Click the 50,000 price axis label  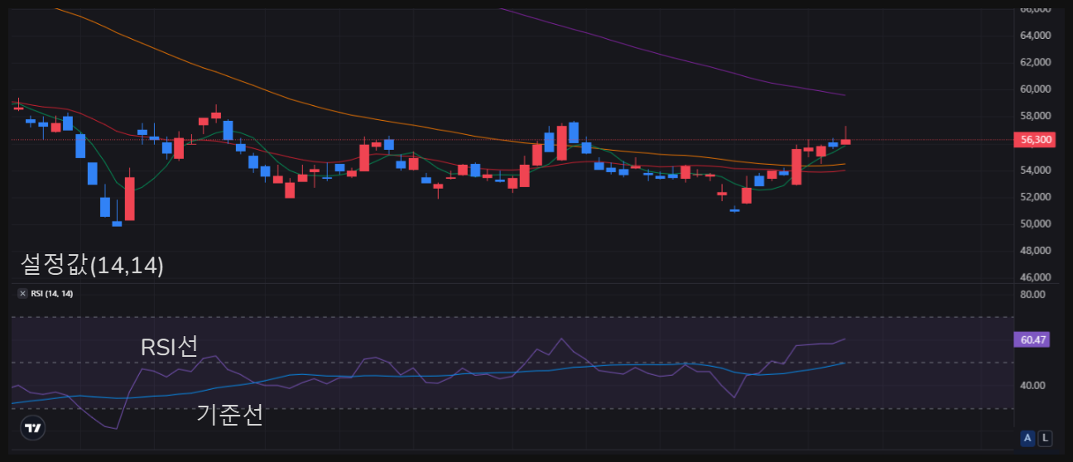[1036, 224]
